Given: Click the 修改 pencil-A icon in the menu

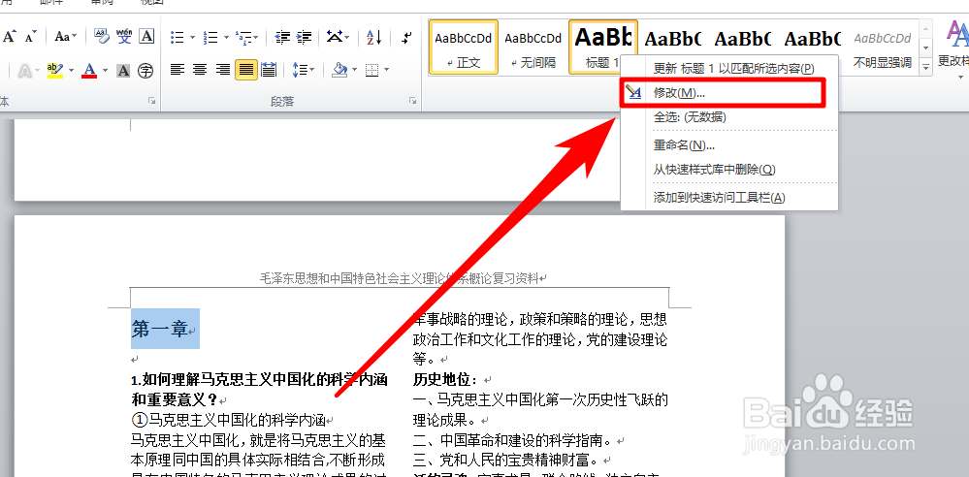Looking at the screenshot, I should (633, 93).
